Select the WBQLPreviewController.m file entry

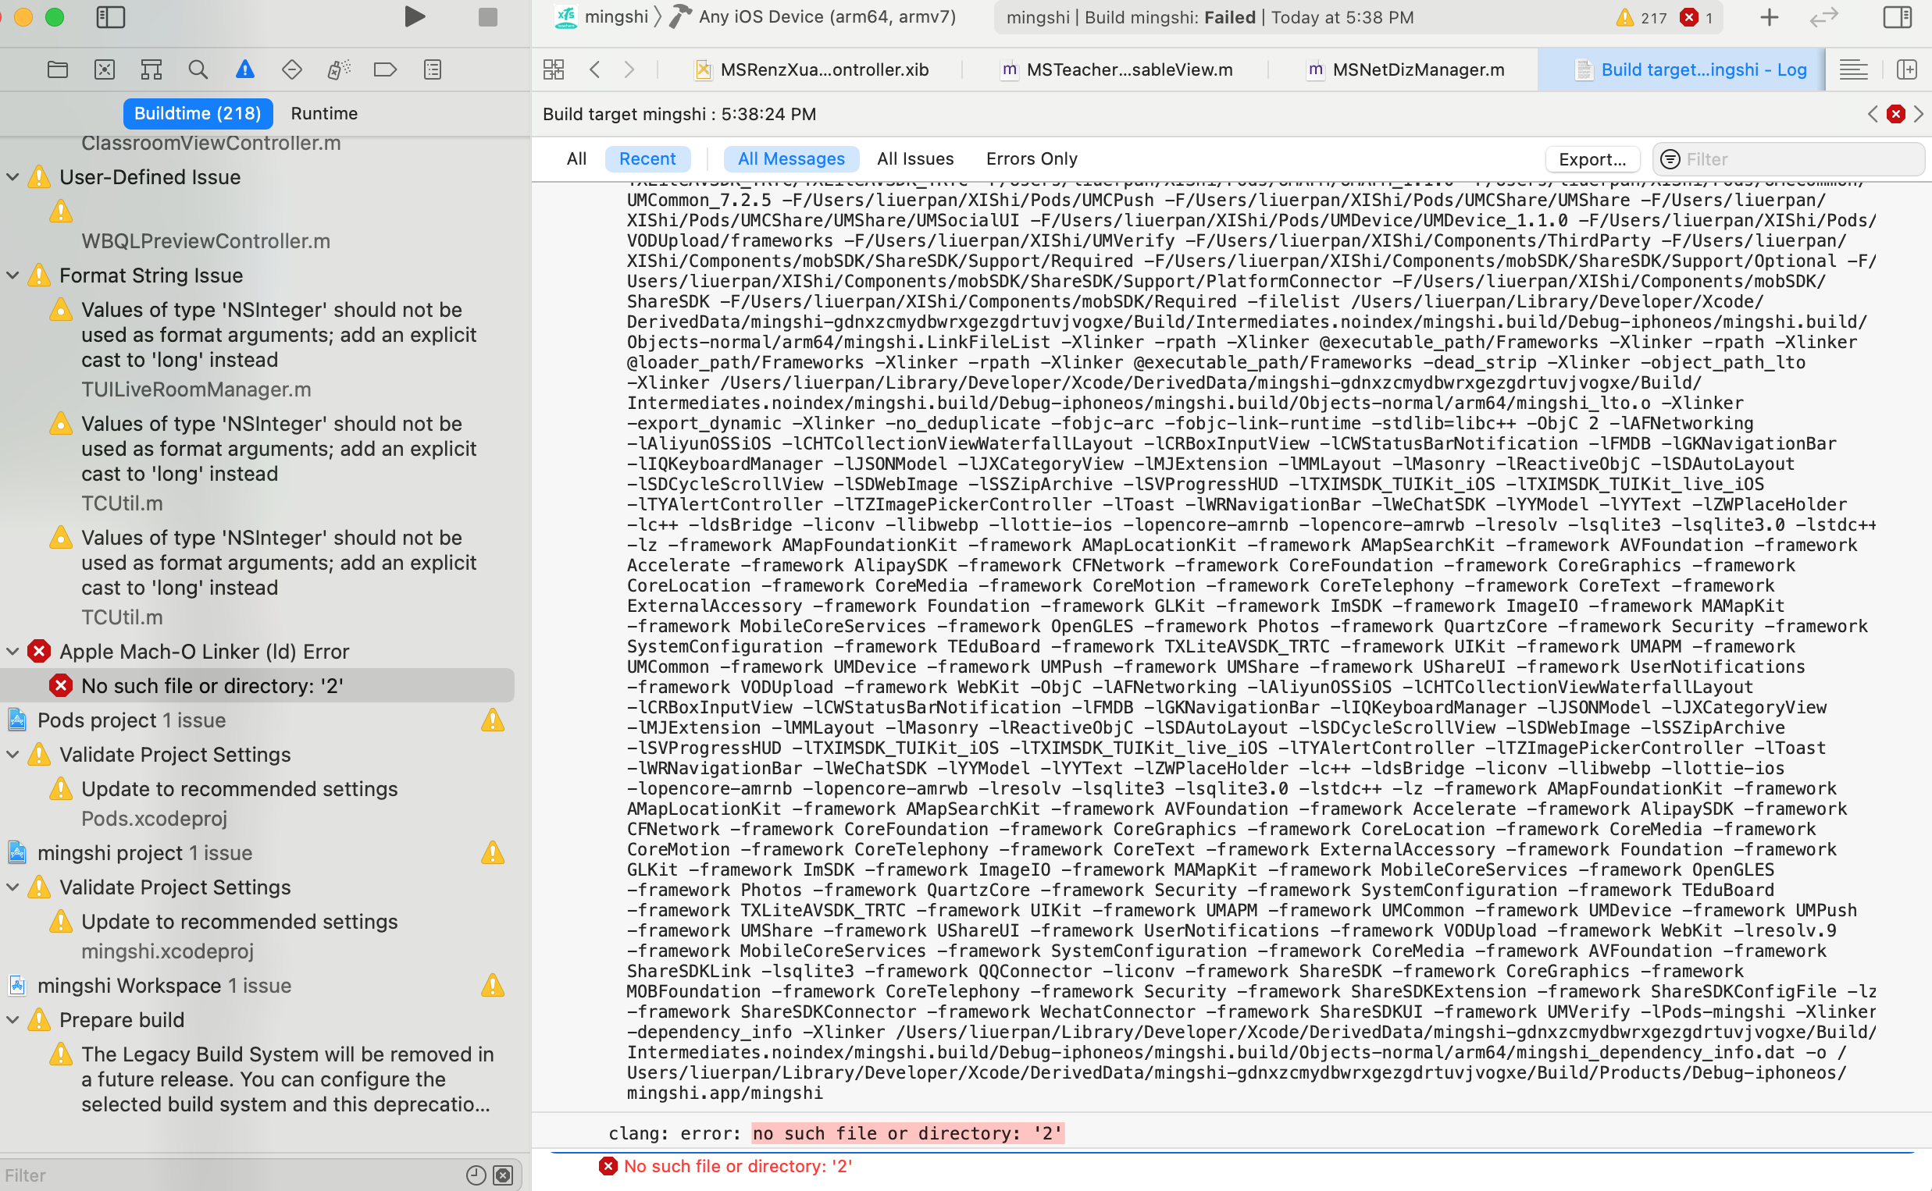tap(205, 241)
